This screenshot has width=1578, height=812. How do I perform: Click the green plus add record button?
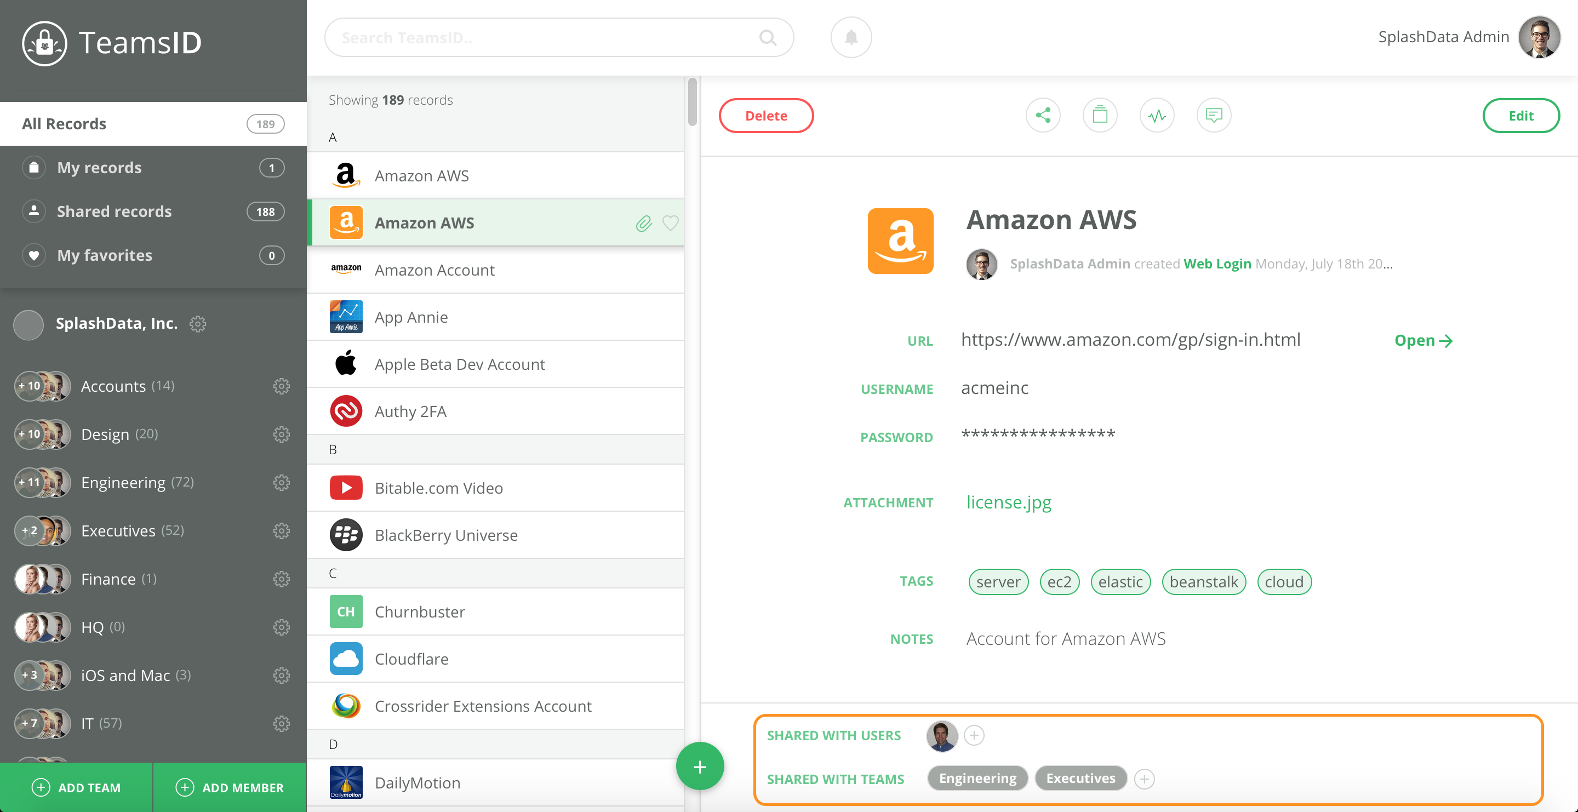[700, 766]
